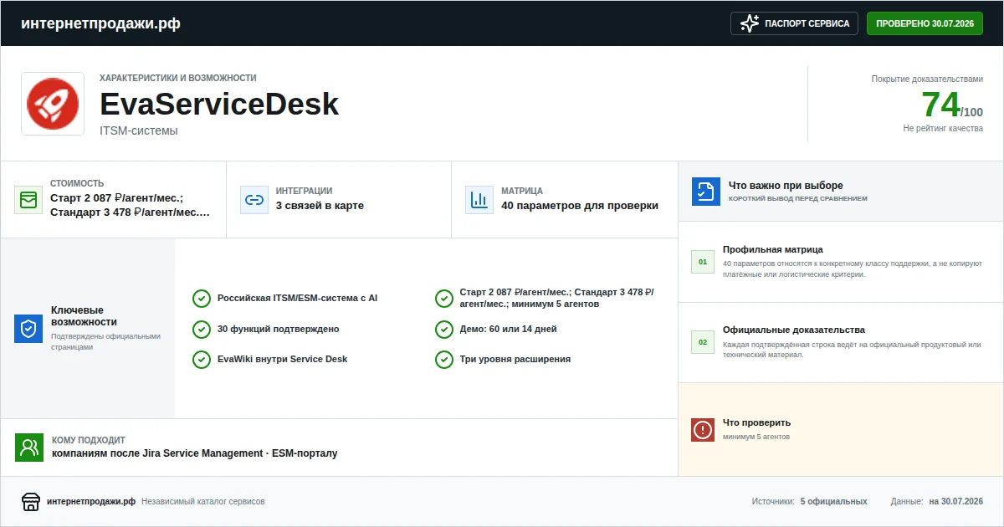Viewport: 1004px width, 527px height.
Task: Click the Старт 2 087 ₽/агент/мес. pricing card text
Action: click(x=130, y=206)
